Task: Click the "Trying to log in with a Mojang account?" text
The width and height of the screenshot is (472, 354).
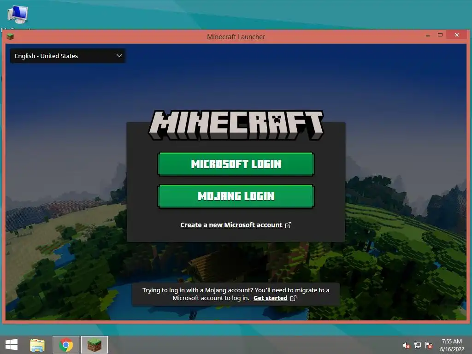Action: (x=198, y=290)
